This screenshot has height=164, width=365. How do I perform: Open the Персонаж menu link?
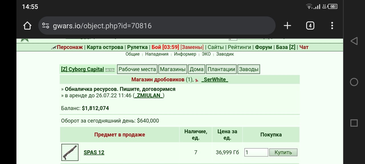pyautogui.click(x=70, y=47)
